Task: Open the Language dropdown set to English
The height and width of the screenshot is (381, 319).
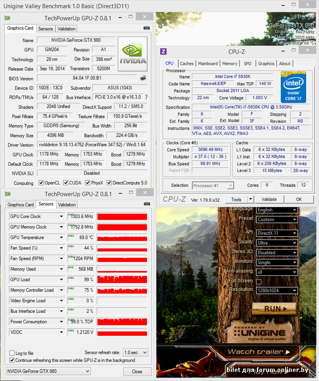Action: [x=277, y=210]
